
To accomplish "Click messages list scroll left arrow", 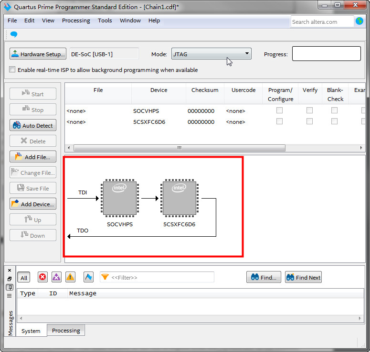I will [21, 318].
